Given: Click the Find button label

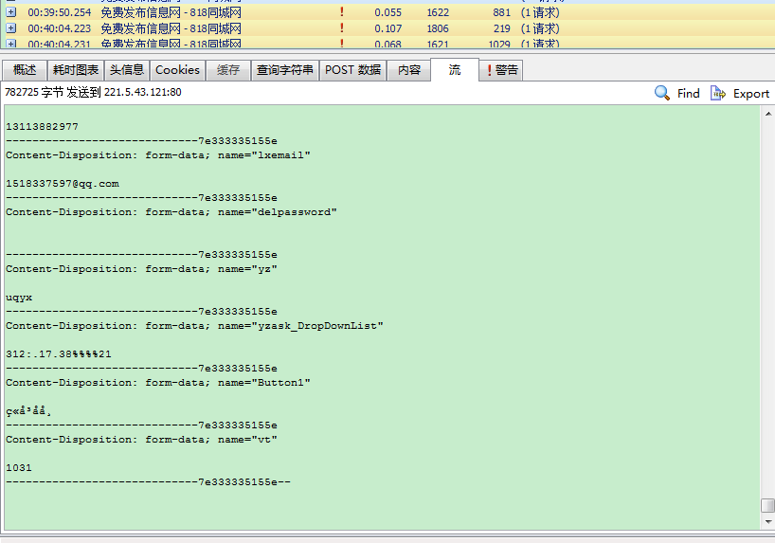Looking at the screenshot, I should click(x=689, y=94).
